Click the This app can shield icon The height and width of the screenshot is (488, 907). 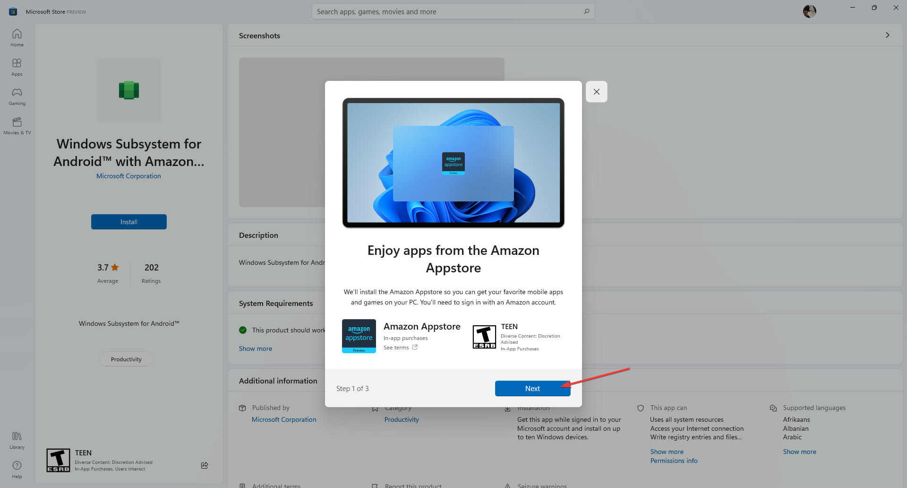(x=641, y=408)
